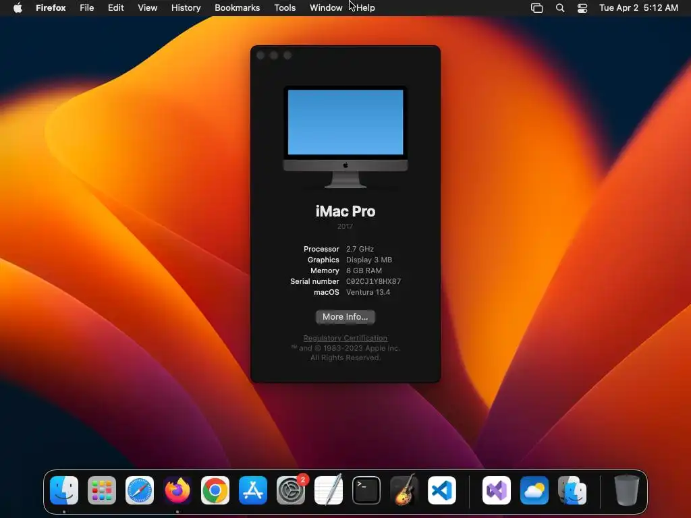Click the Stage Manager menu bar icon
Viewport: 691px width, 518px height.
[x=536, y=8]
